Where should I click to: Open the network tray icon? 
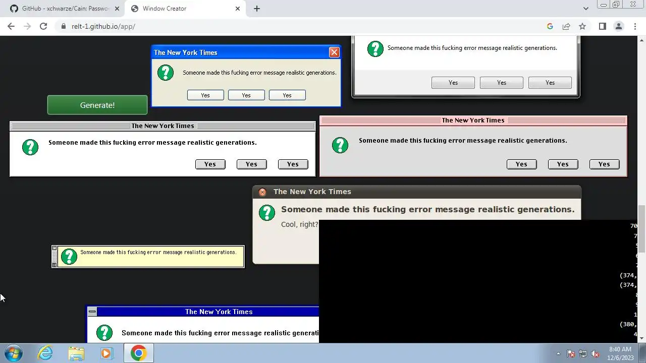pos(583,353)
